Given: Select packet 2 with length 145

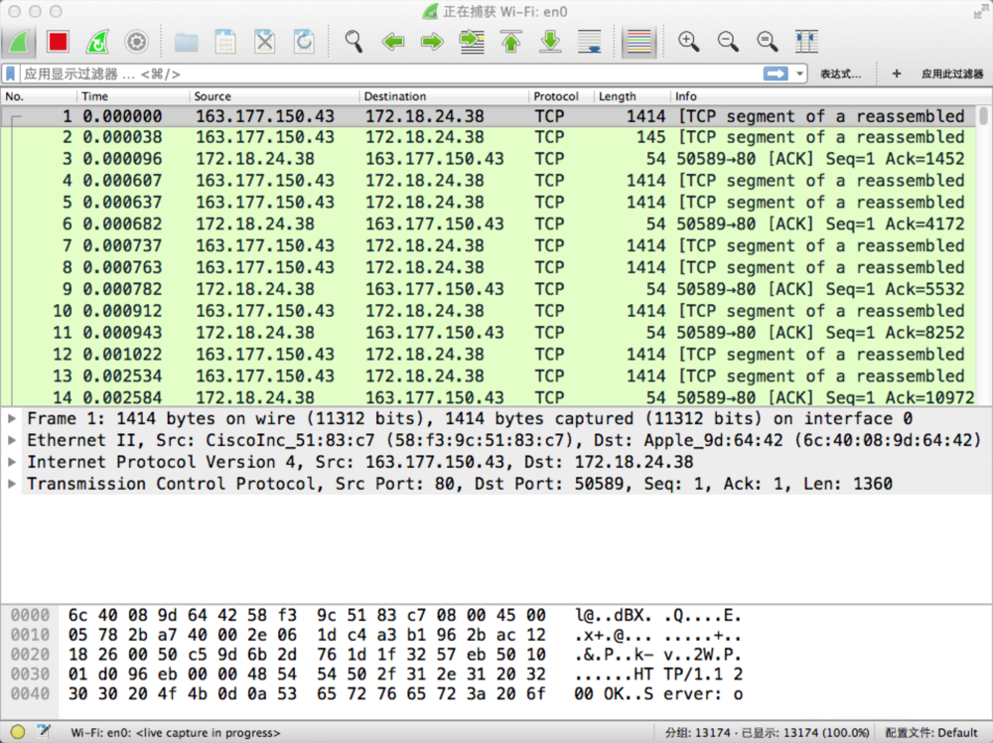Looking at the screenshot, I should (x=490, y=137).
